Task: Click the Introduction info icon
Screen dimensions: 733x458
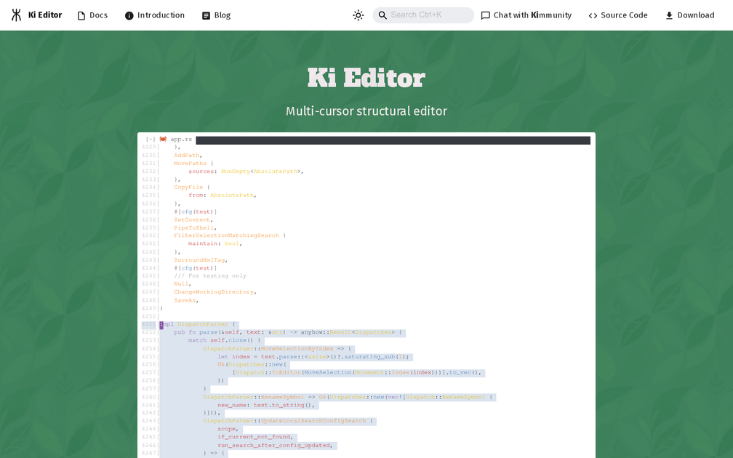Action: (x=129, y=15)
